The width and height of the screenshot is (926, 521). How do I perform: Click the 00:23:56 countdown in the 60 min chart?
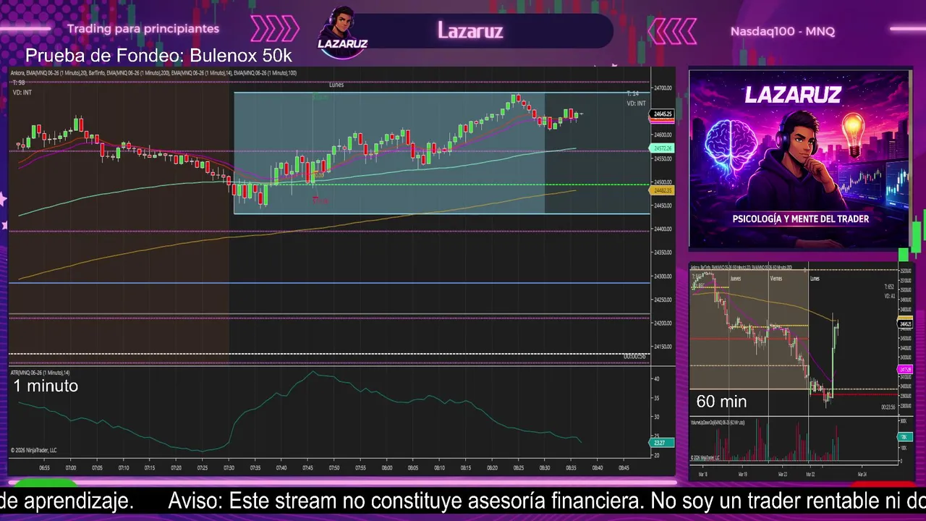pos(888,407)
